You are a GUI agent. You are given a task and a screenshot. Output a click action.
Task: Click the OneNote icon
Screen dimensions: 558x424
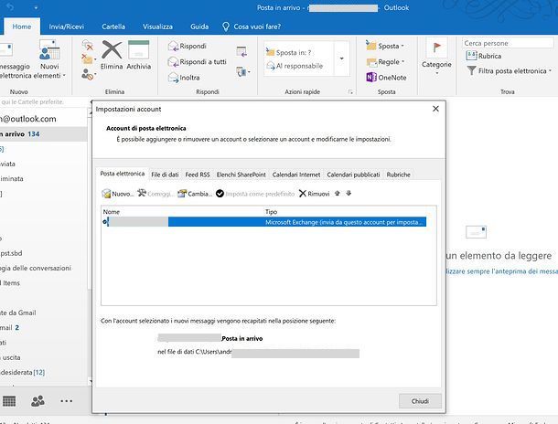(x=371, y=77)
